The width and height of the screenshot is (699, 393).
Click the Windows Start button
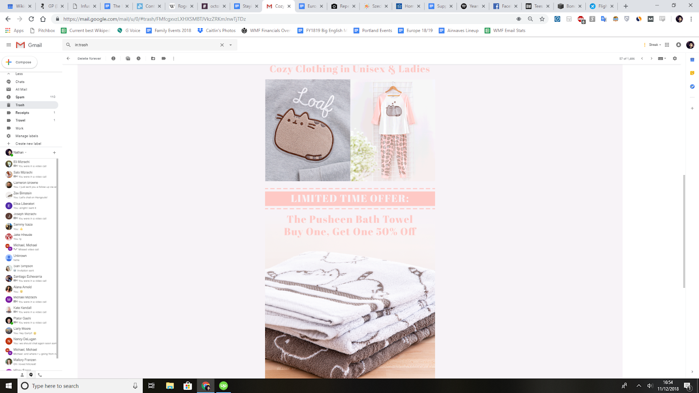(x=9, y=386)
